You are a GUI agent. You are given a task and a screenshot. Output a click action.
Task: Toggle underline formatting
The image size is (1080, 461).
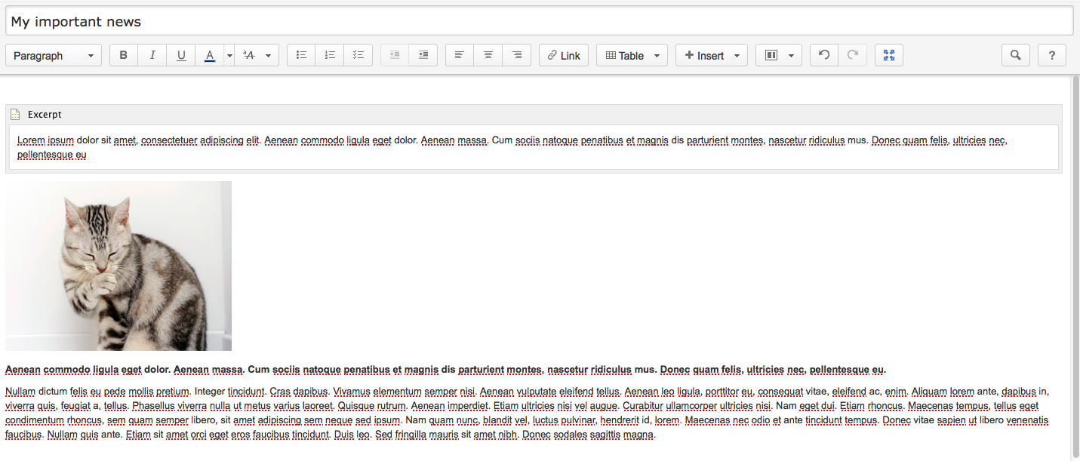(x=181, y=55)
